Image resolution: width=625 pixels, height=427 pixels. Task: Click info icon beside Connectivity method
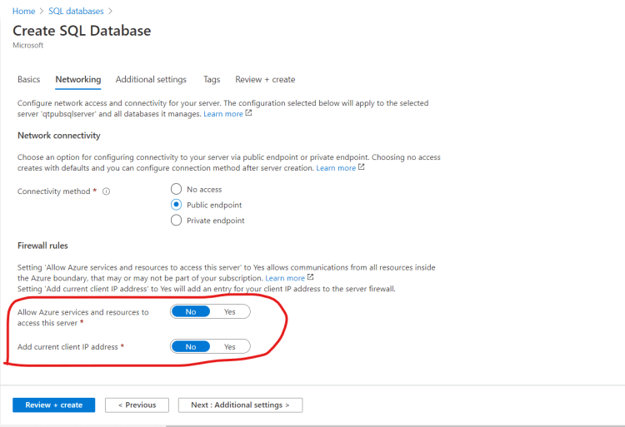tap(106, 191)
